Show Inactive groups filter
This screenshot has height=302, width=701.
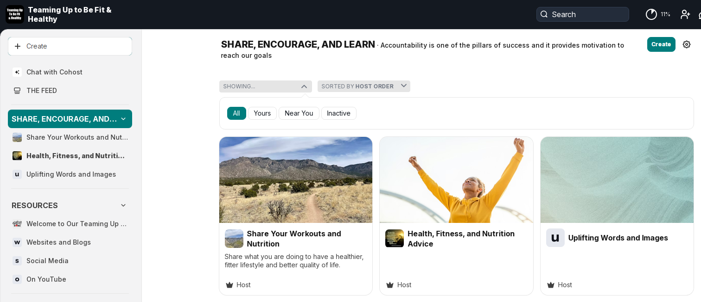338,113
